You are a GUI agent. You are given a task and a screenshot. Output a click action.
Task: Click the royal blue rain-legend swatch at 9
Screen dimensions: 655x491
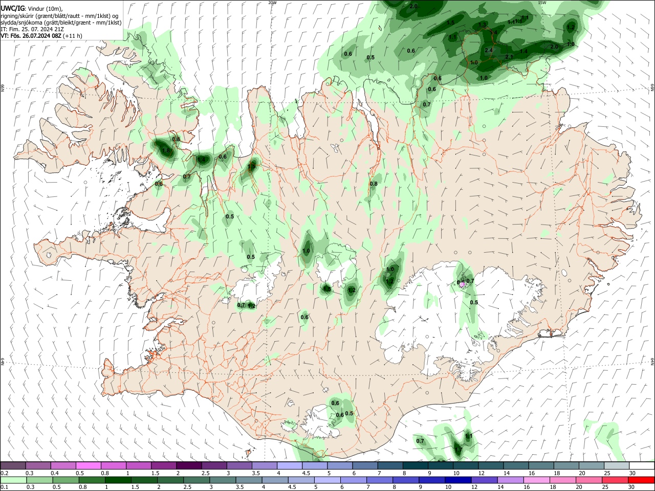tap(431, 480)
